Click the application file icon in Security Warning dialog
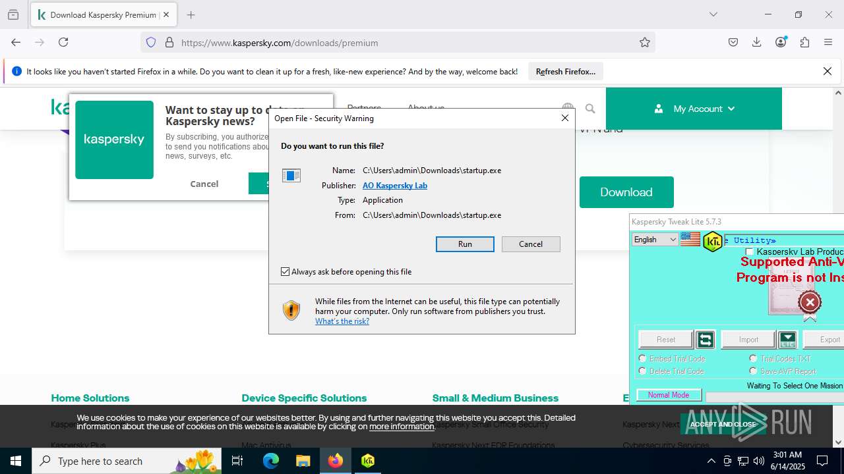This screenshot has width=844, height=474. pyautogui.click(x=291, y=175)
